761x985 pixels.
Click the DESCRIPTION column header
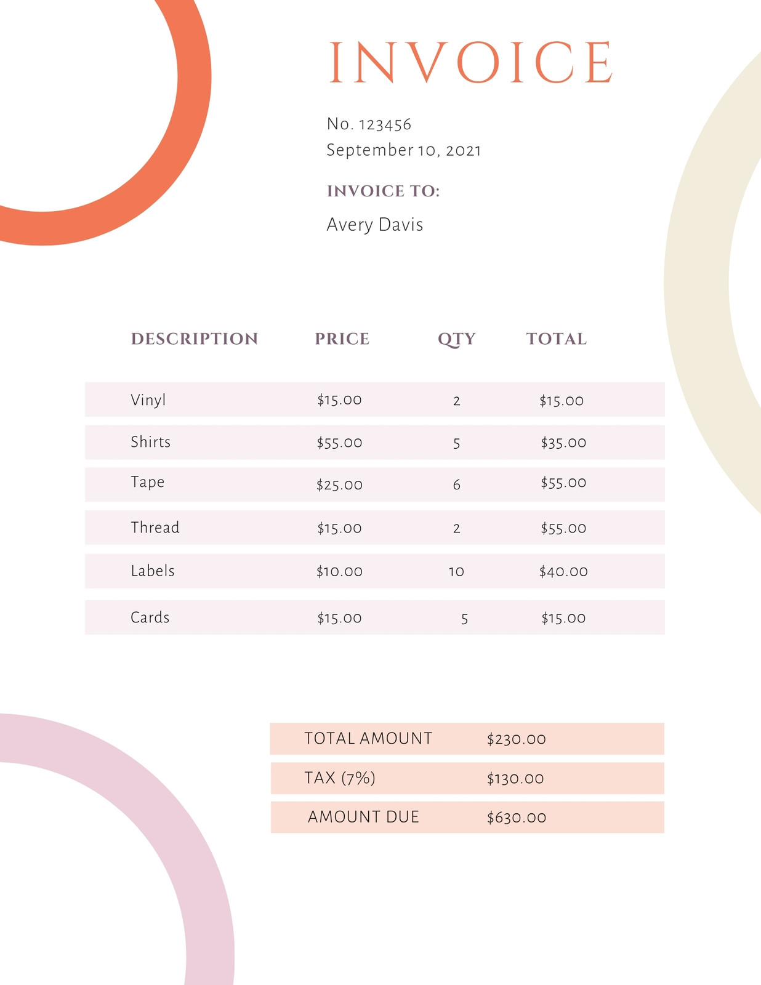tap(195, 339)
